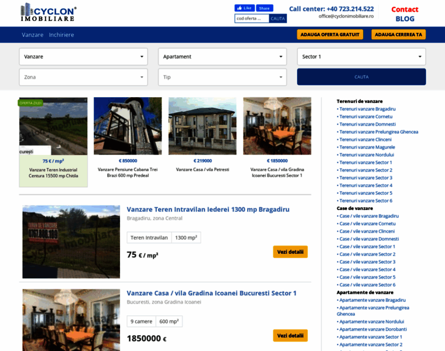This screenshot has width=445, height=351.
Task: Select the Vanzare menu item
Action: [33, 35]
